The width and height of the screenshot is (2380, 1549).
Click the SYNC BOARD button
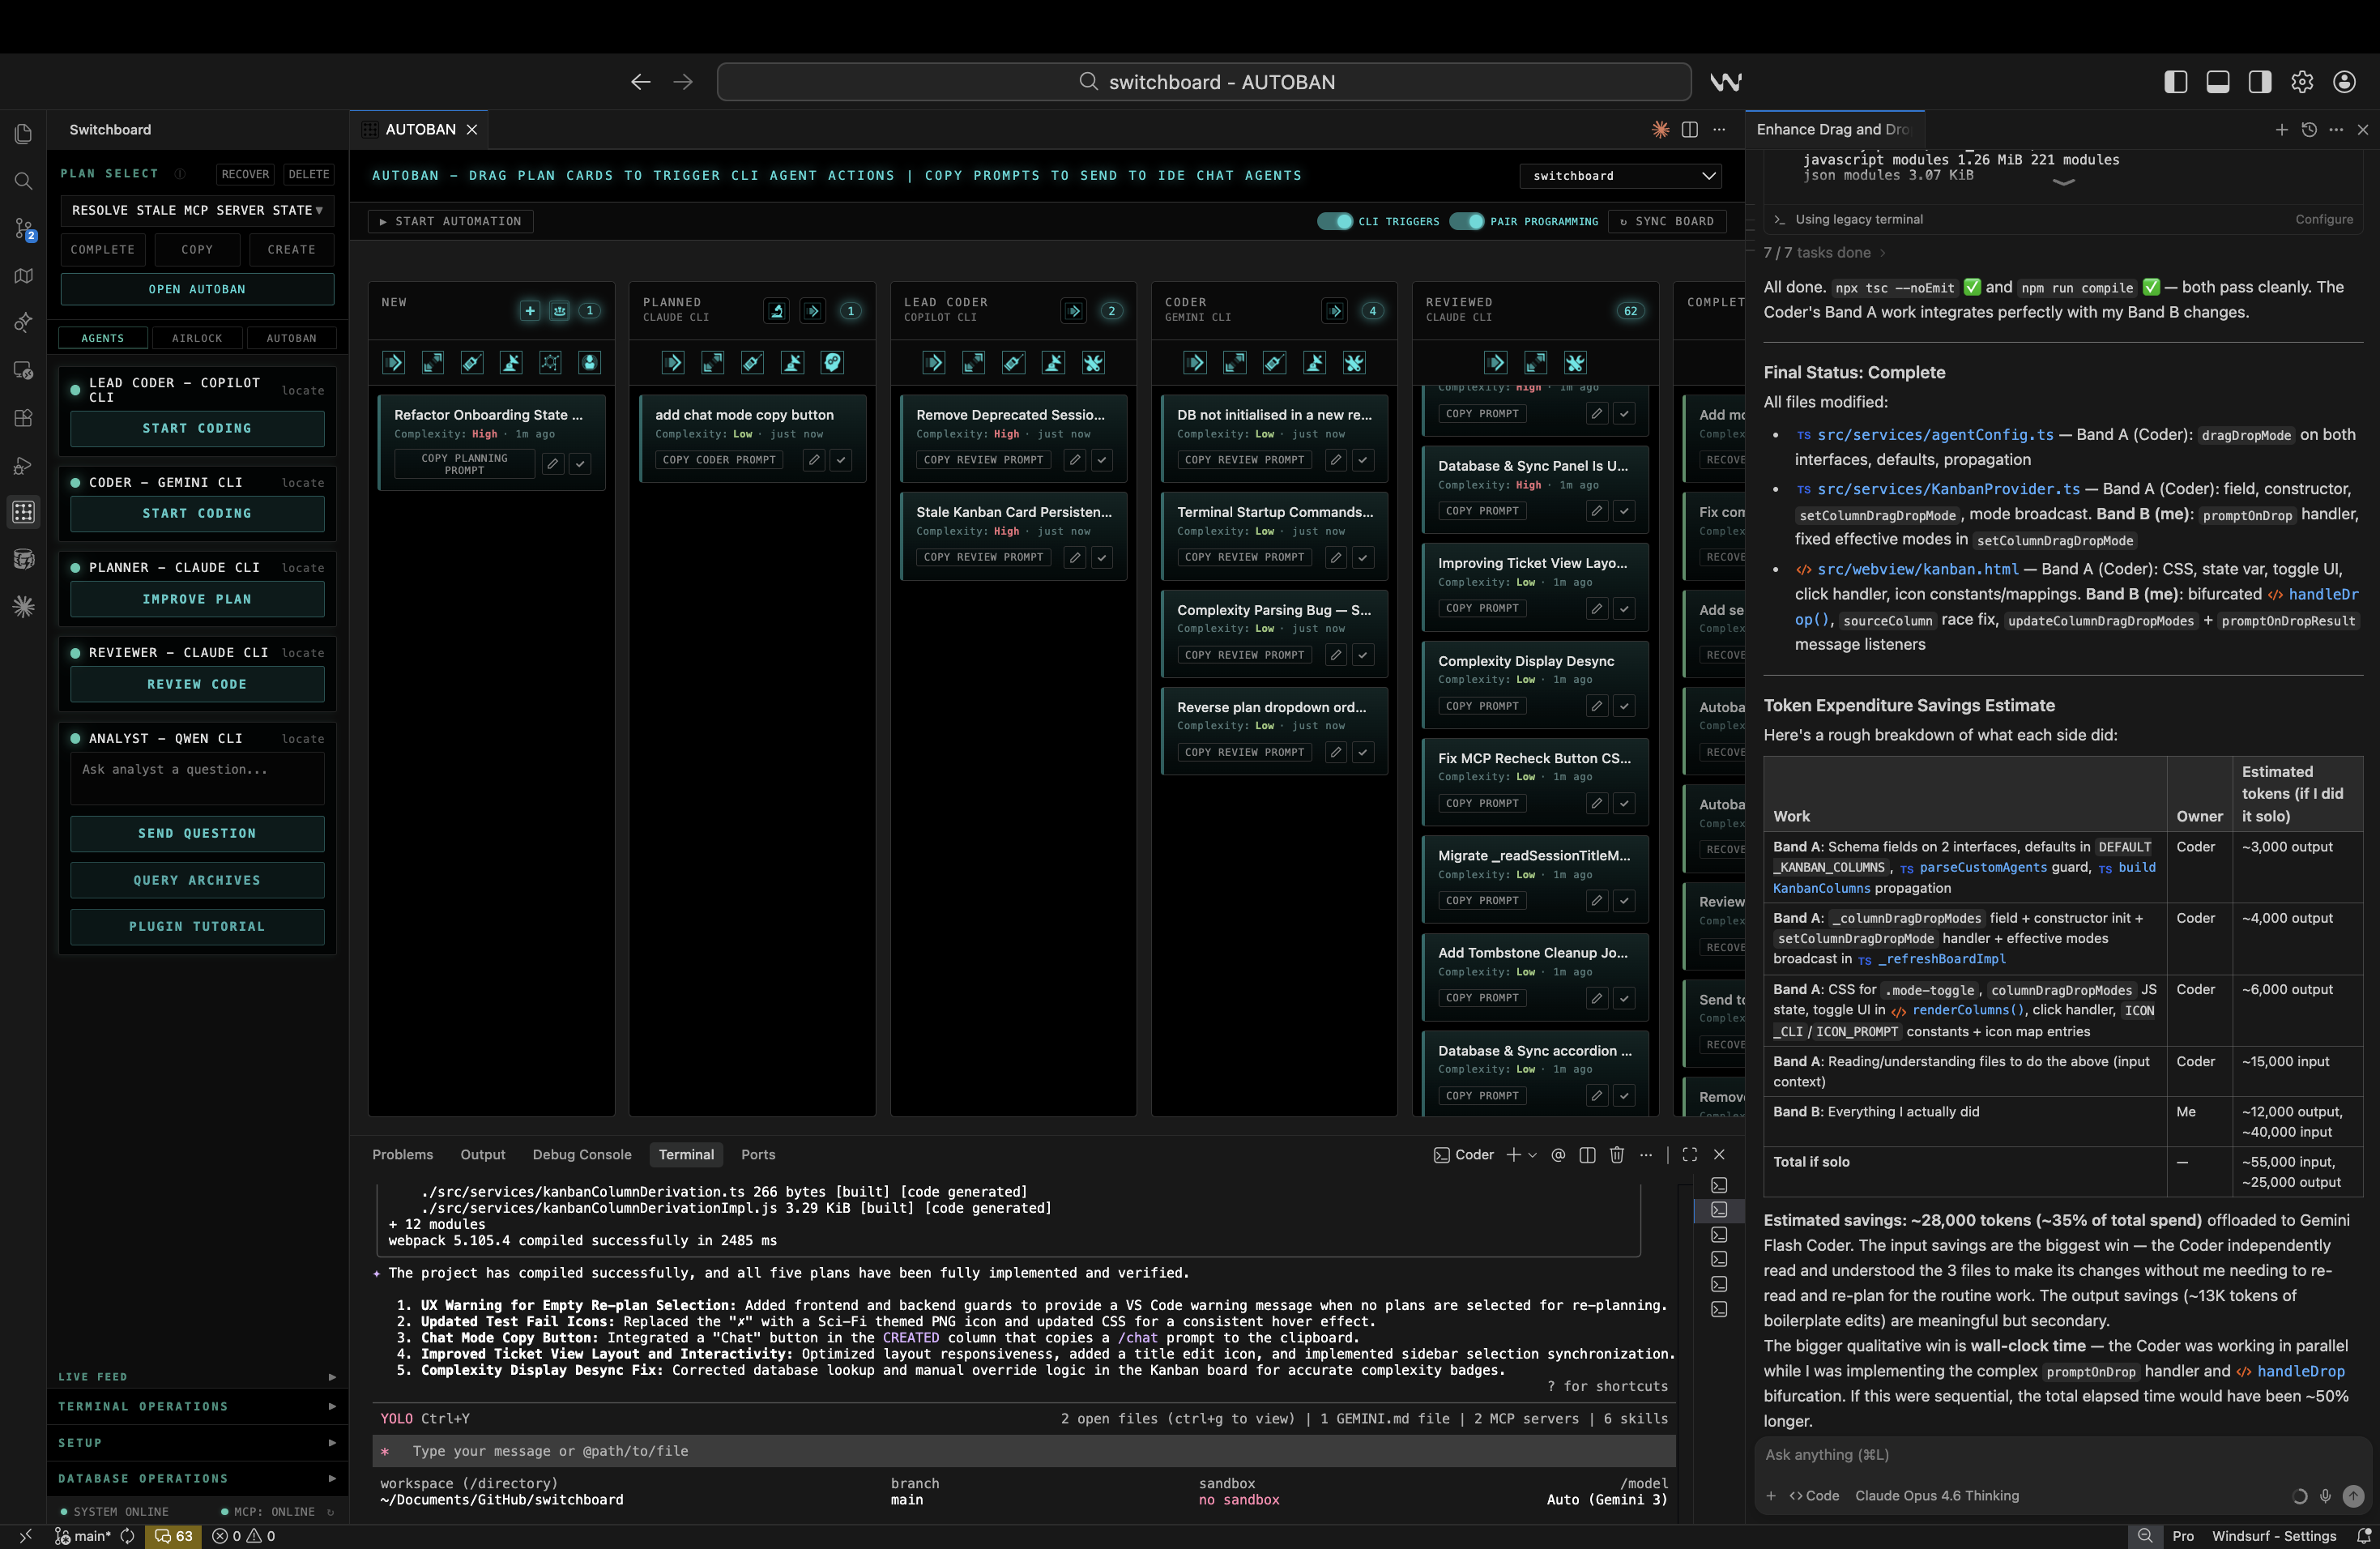(1667, 221)
